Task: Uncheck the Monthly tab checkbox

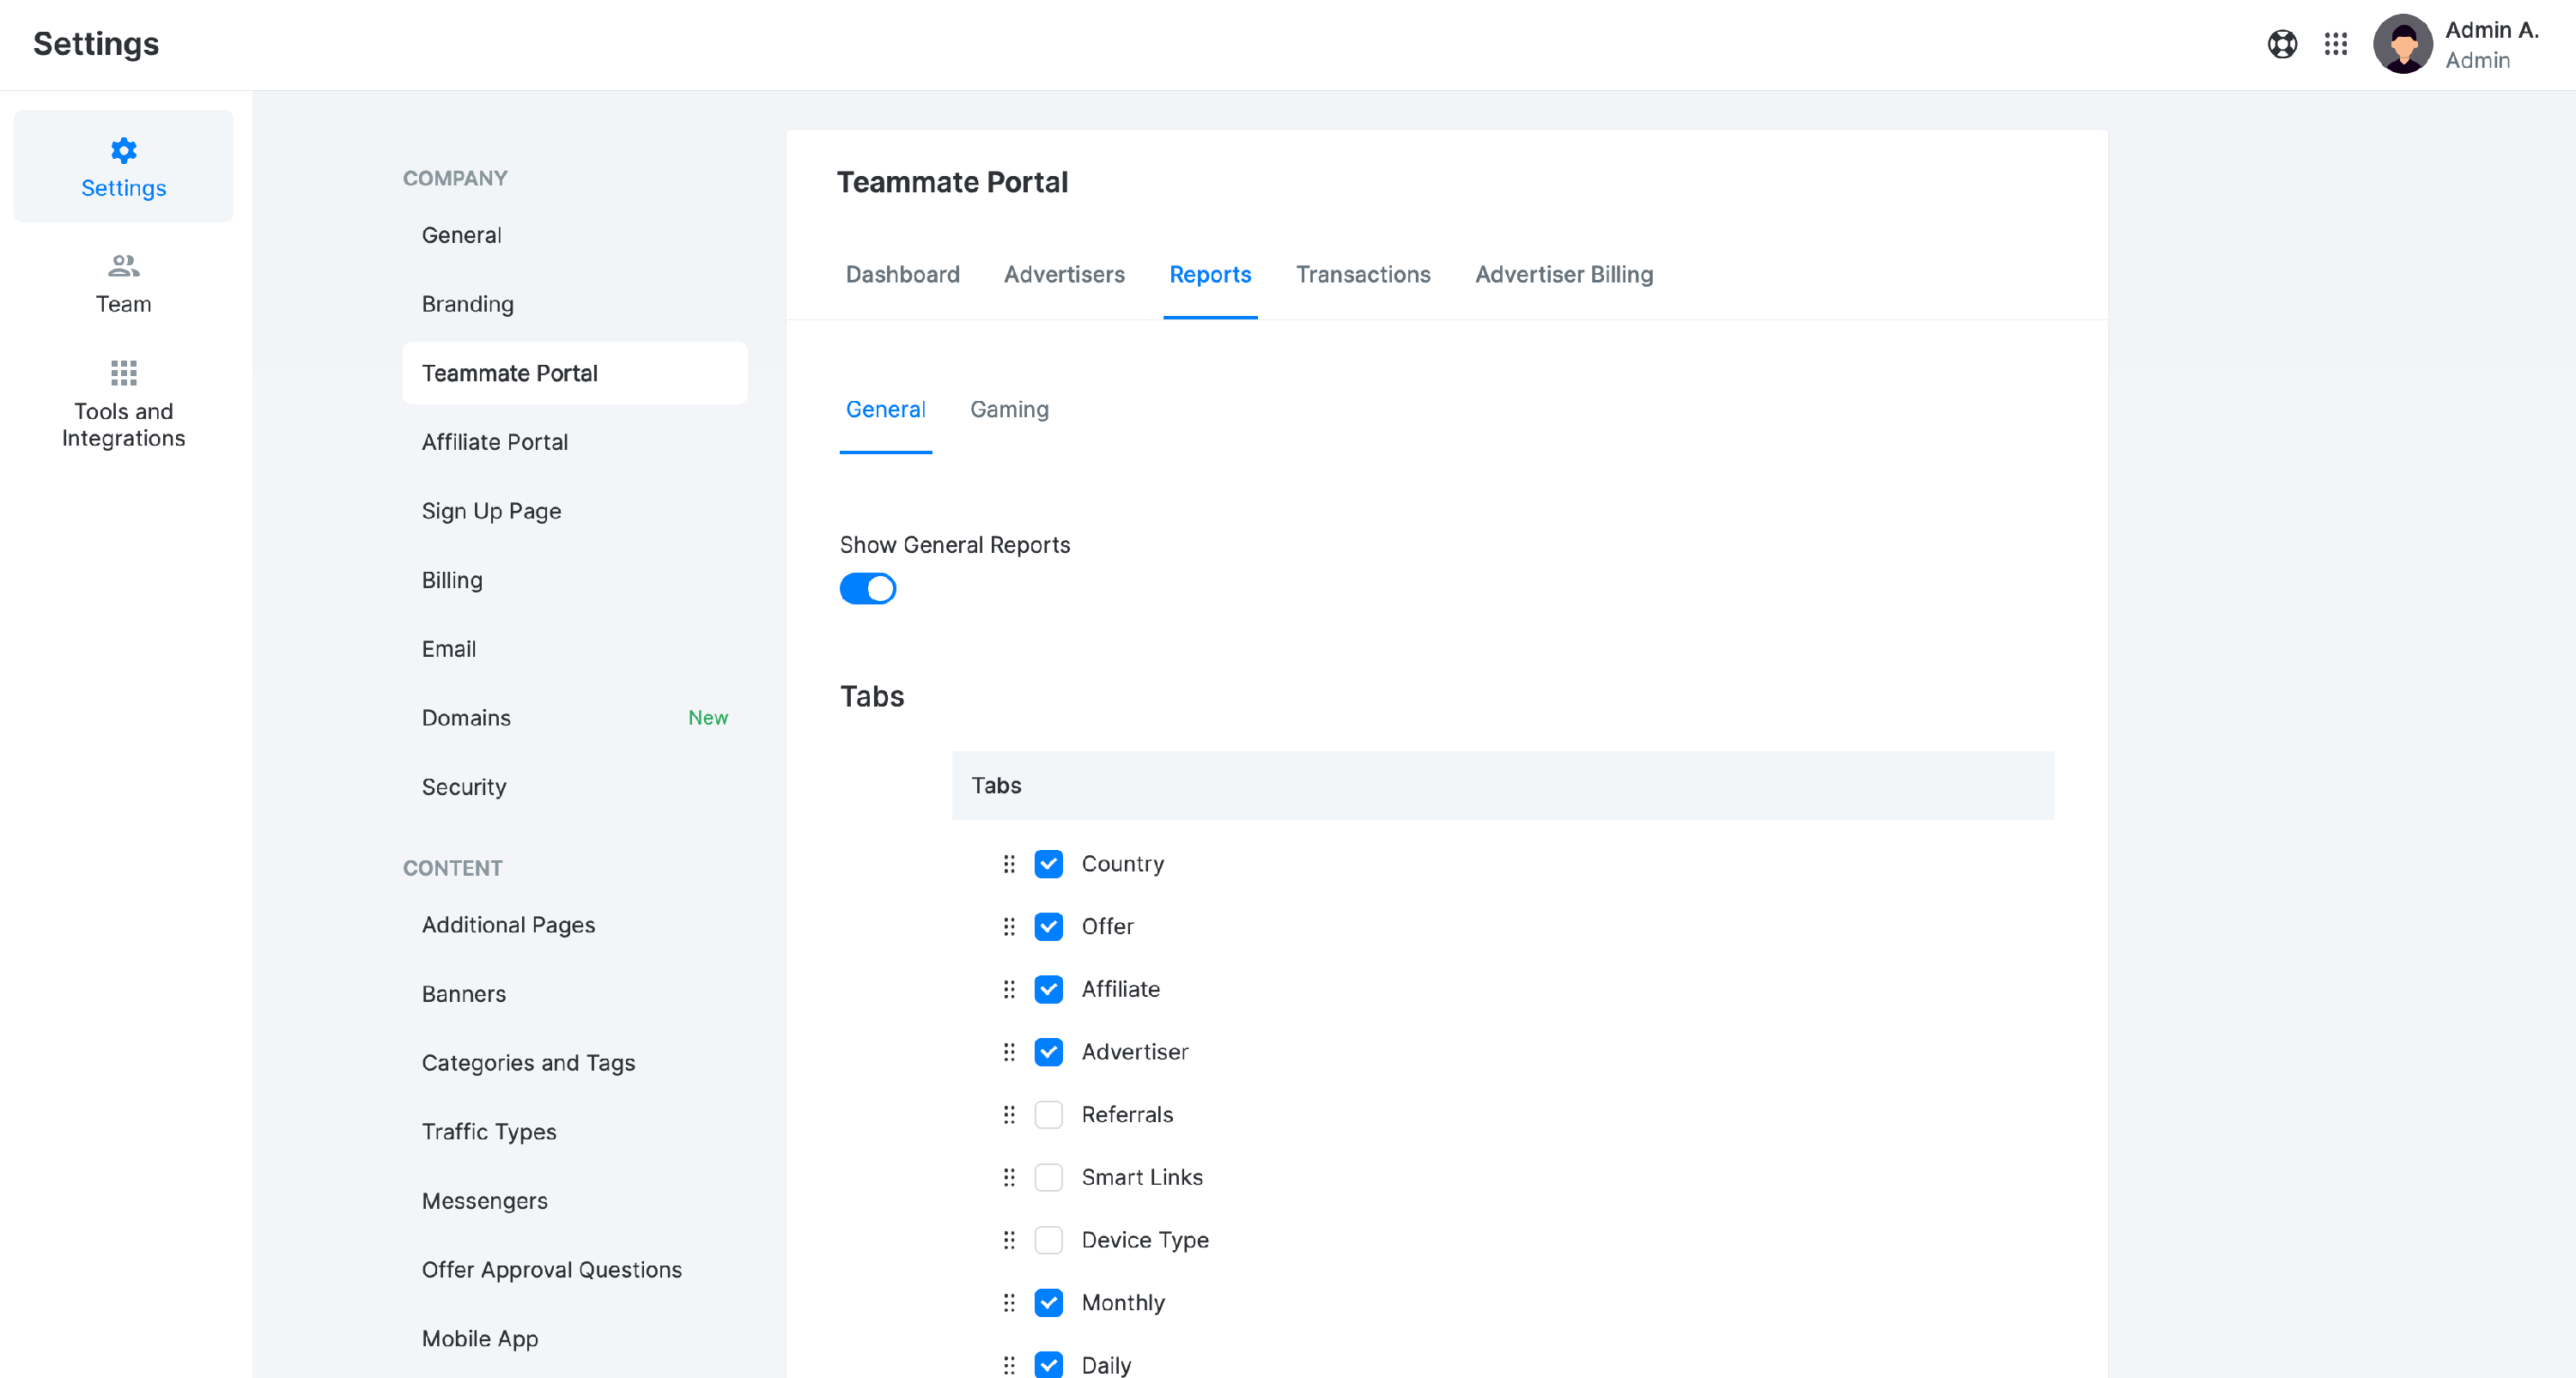Action: coord(1049,1303)
